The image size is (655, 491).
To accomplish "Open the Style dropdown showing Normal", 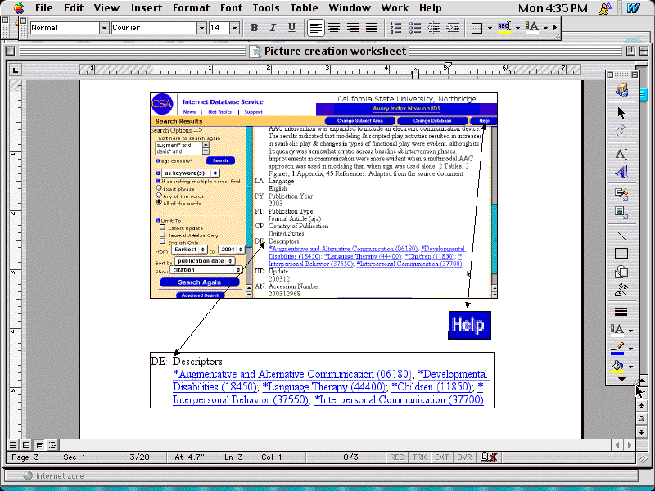I will [104, 28].
